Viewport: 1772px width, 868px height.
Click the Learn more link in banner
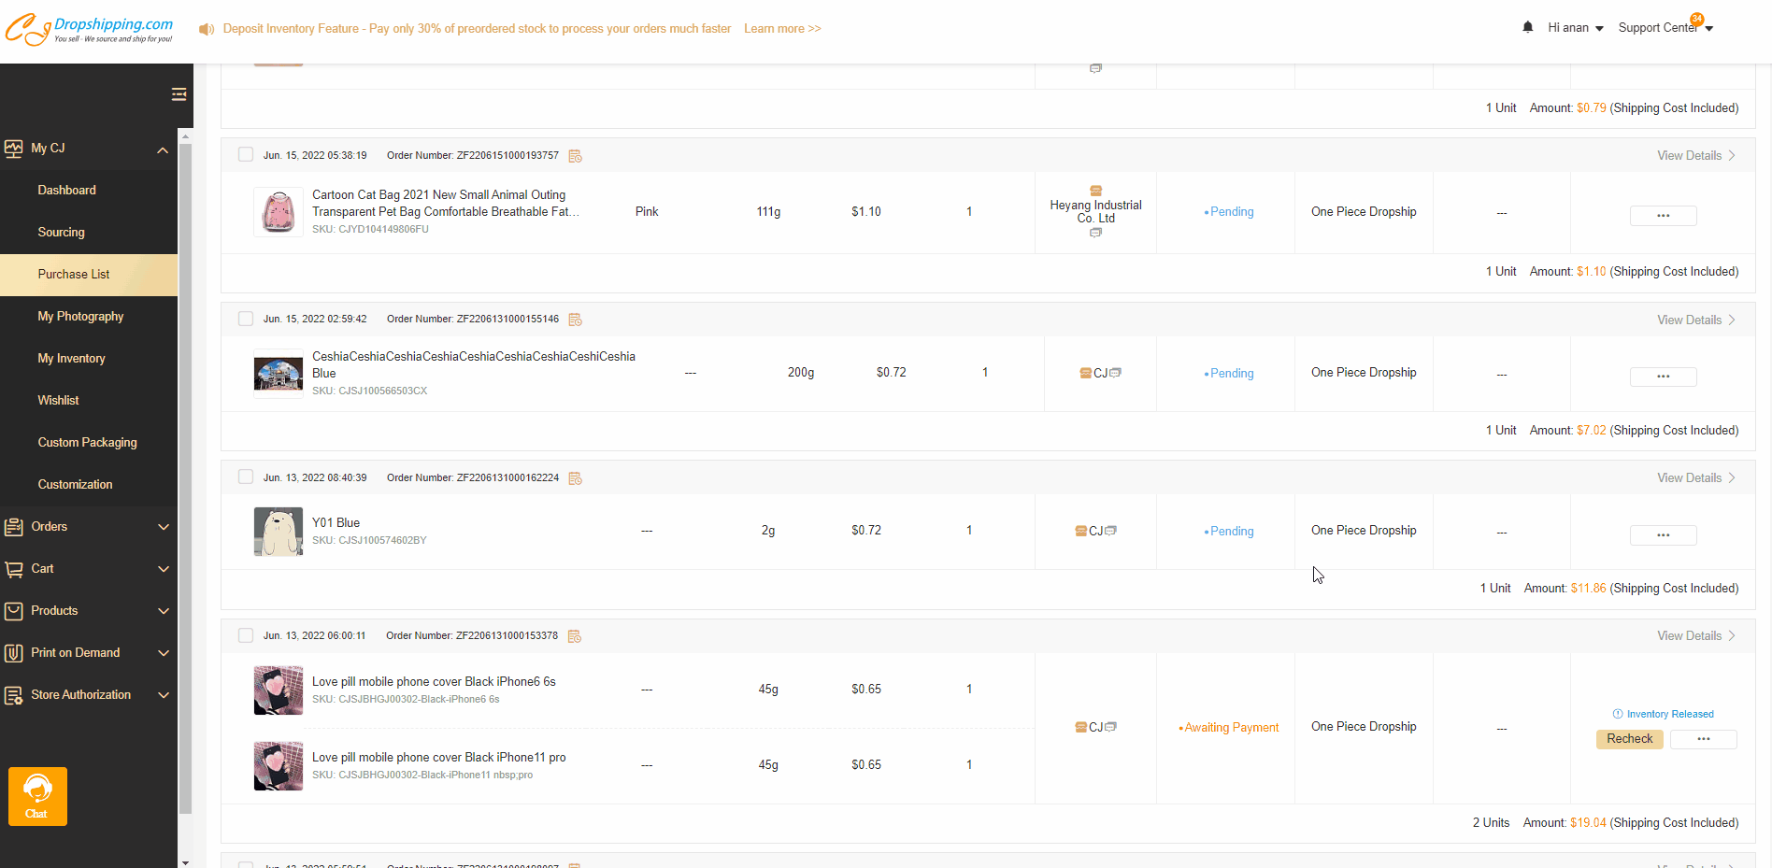(782, 29)
